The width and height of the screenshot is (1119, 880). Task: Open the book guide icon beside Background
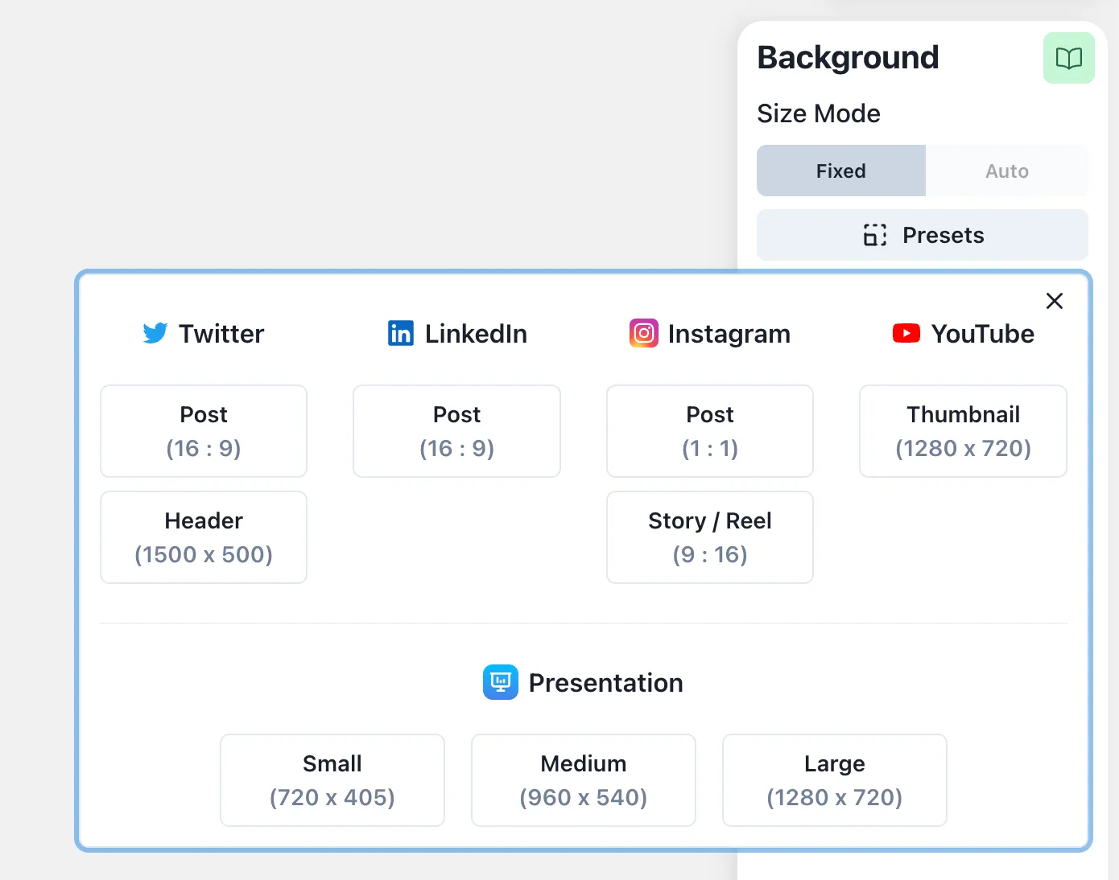1068,58
